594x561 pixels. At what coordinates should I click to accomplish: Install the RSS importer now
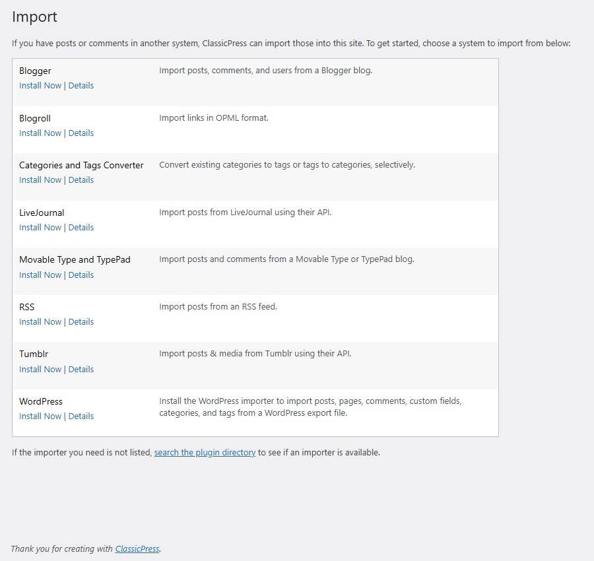pyautogui.click(x=40, y=321)
